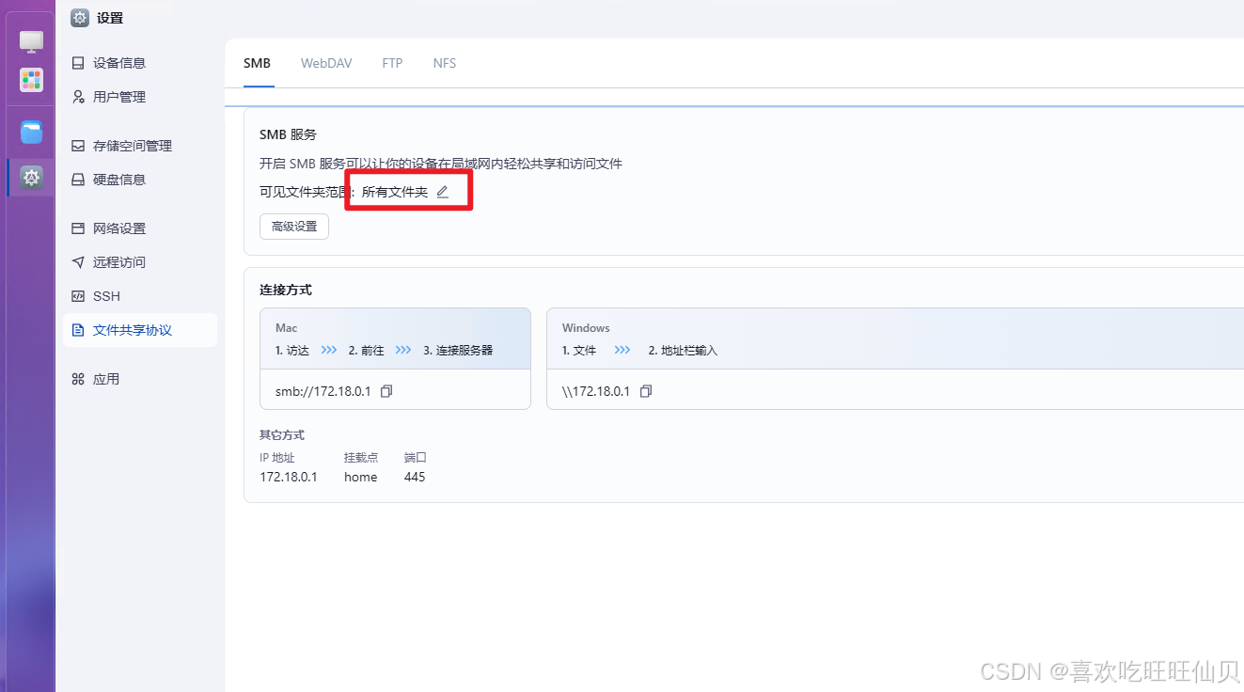Copy the smb://172.18.0.1 address icon
Image resolution: width=1244 pixels, height=692 pixels.
click(386, 391)
